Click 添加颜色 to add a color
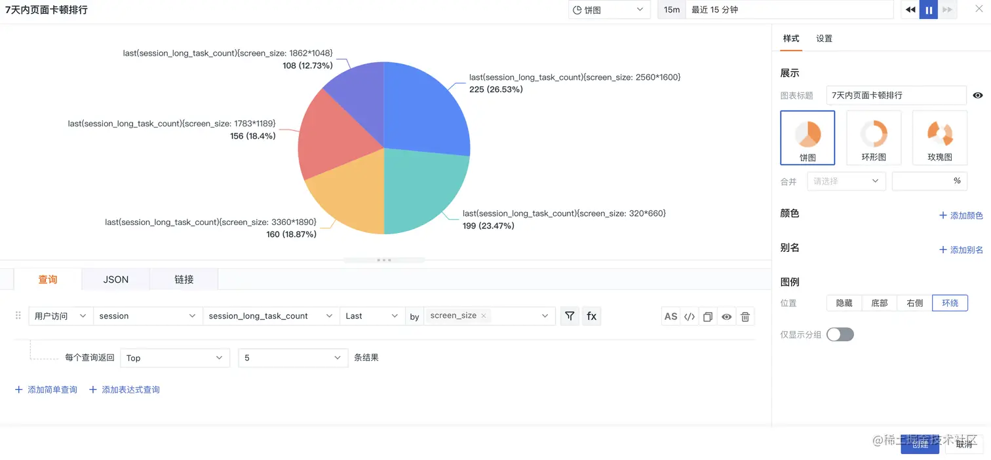Image resolution: width=991 pixels, height=460 pixels. (x=961, y=215)
